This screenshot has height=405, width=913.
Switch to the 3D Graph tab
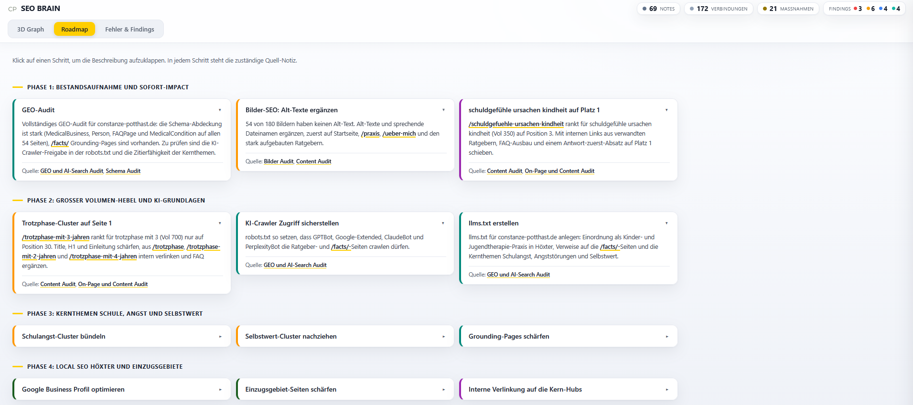(x=31, y=29)
